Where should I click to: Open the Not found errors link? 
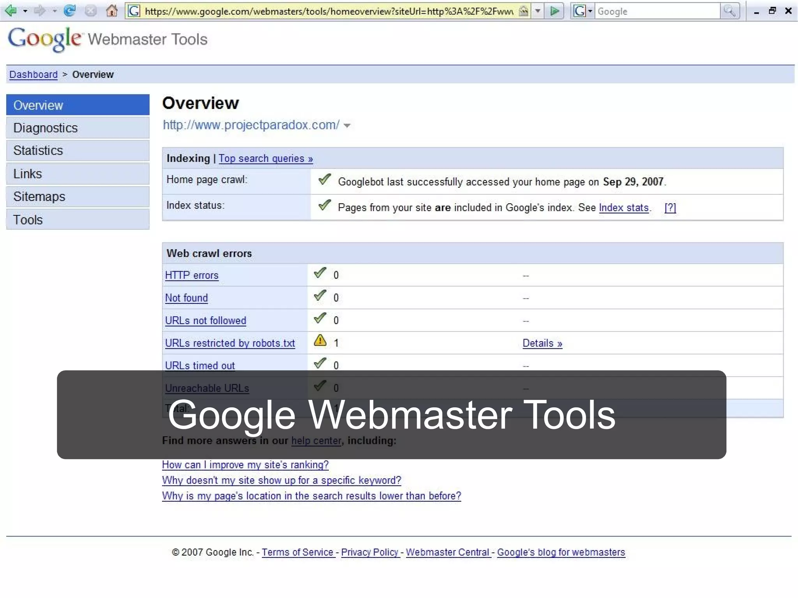187,298
